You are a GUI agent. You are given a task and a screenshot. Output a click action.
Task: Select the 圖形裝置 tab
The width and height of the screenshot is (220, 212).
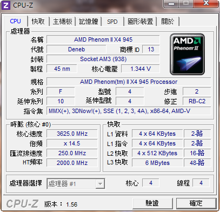[141, 22]
